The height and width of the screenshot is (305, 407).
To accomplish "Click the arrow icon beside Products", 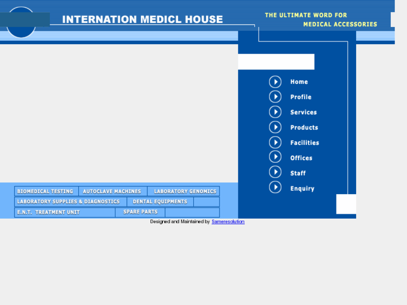I will [275, 127].
